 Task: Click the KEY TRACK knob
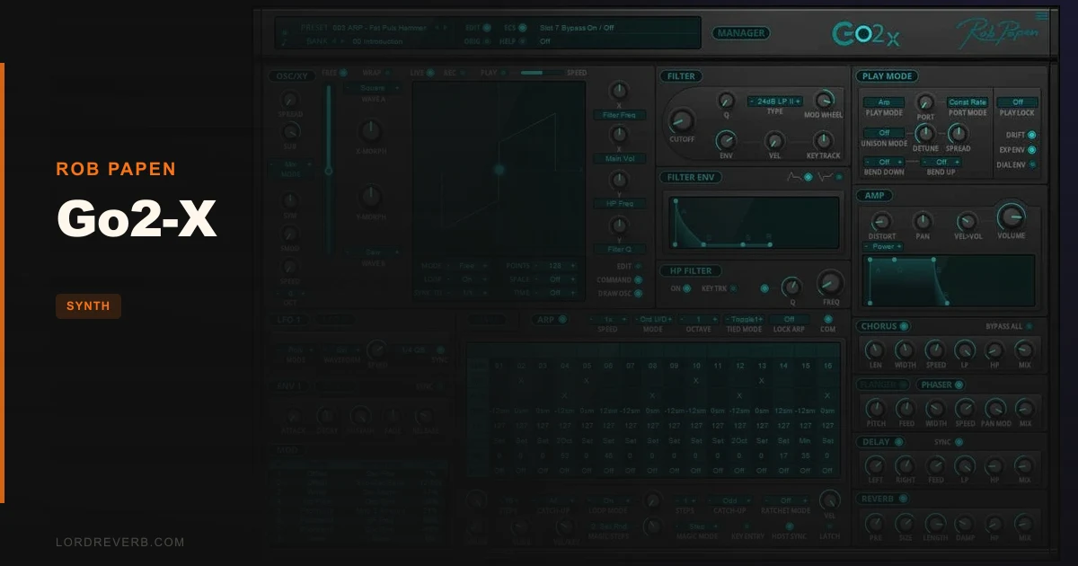coord(823,140)
